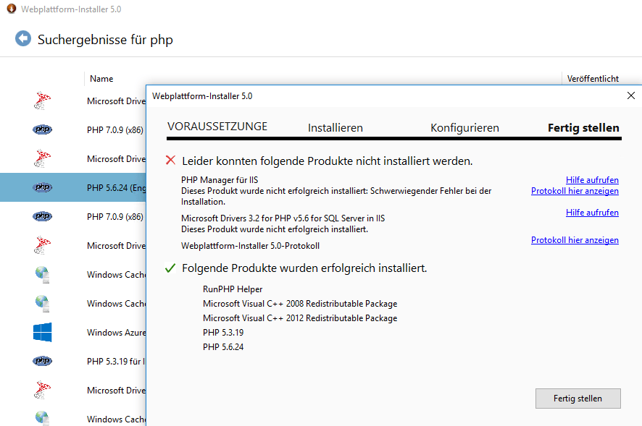
Task: Click the Web Platform Installer title bar icon
Action: 12,9
